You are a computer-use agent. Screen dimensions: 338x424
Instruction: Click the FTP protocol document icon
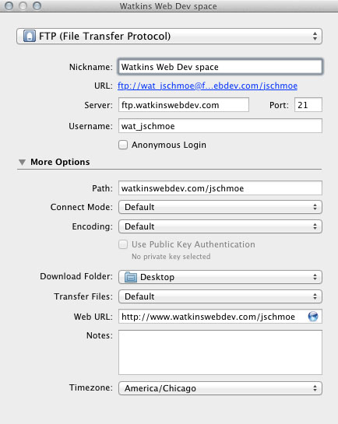click(30, 36)
